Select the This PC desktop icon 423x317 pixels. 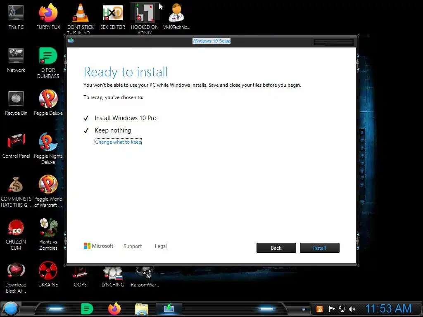coord(16,17)
